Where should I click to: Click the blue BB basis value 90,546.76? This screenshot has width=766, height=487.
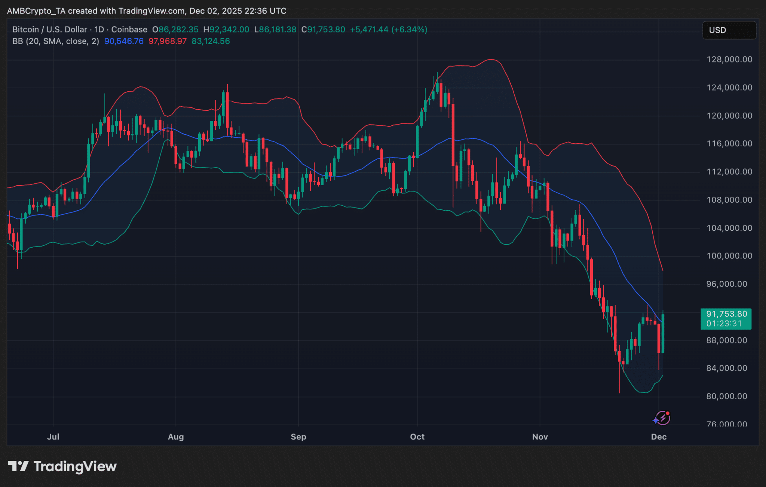(x=124, y=41)
